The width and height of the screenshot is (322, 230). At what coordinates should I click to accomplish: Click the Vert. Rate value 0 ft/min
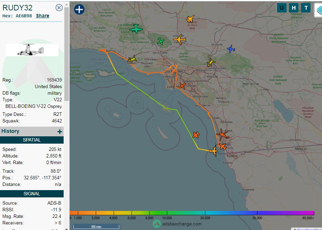(x=54, y=162)
